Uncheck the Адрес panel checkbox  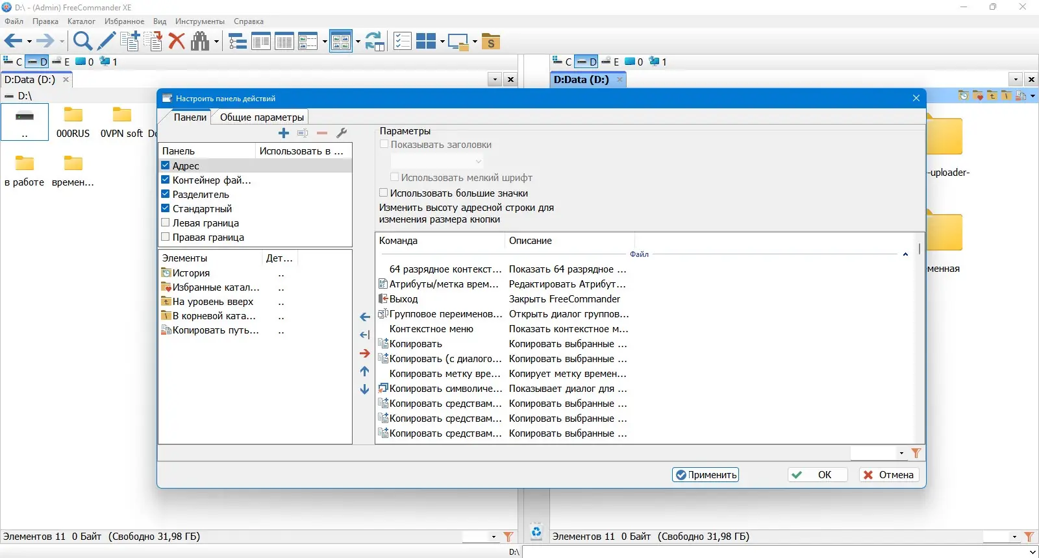click(166, 165)
